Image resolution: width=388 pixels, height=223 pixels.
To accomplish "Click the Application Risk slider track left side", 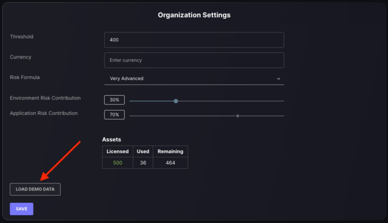I will coord(183,116).
